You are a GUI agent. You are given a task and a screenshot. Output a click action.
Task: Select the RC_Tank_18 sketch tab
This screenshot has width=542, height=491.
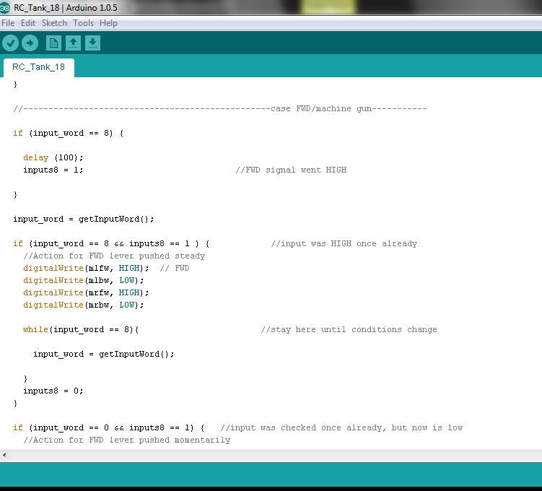point(39,67)
